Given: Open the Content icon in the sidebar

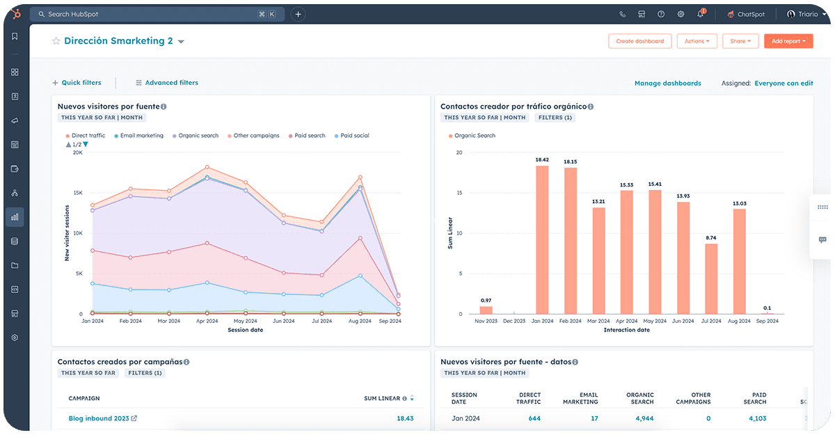Looking at the screenshot, I should pos(15,145).
